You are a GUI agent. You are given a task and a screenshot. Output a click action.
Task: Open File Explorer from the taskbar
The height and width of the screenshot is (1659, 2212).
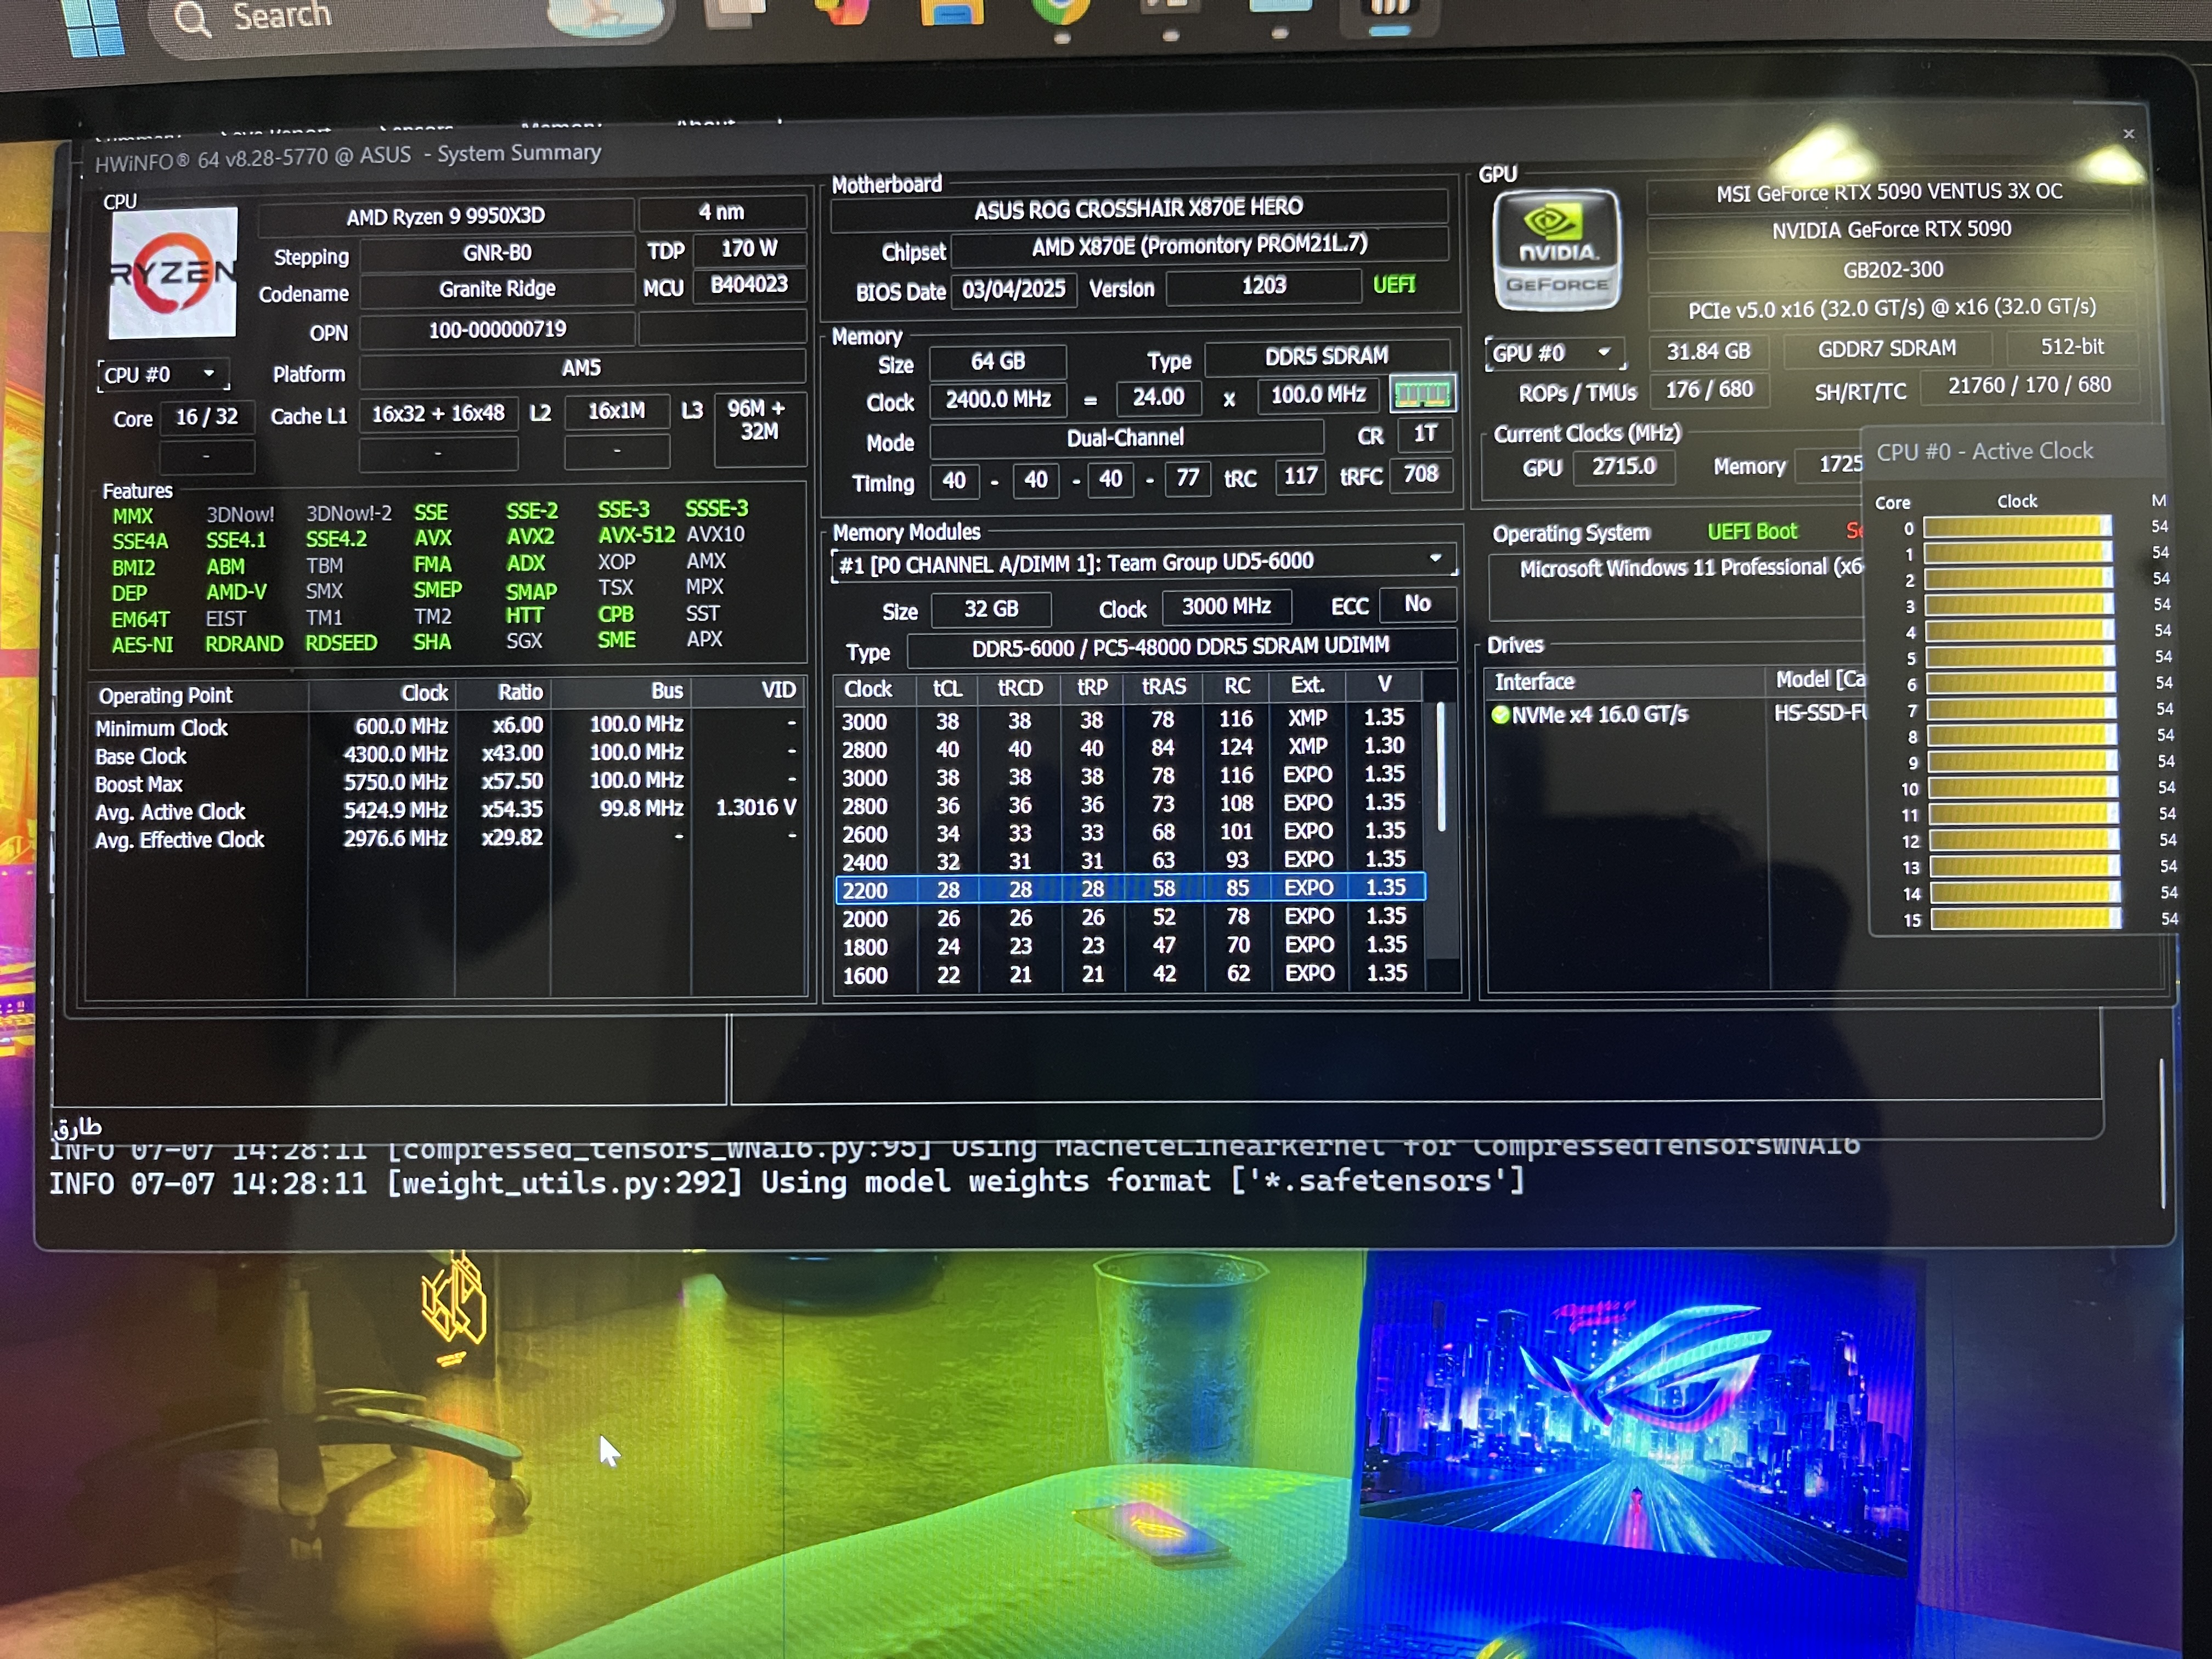click(x=952, y=12)
